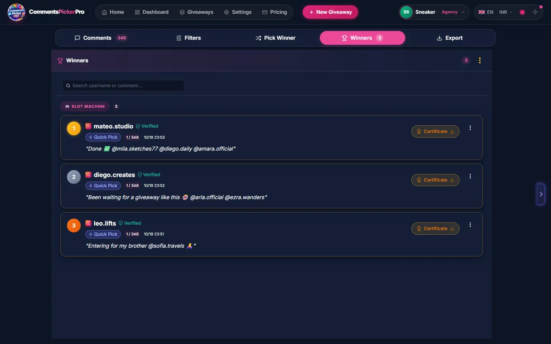
Task: Click rank 1 gold badge for mateo.studio
Action: (x=74, y=128)
